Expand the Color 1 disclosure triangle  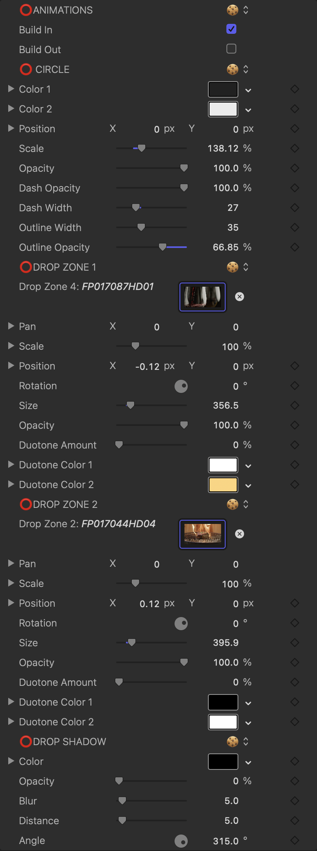(x=11, y=89)
